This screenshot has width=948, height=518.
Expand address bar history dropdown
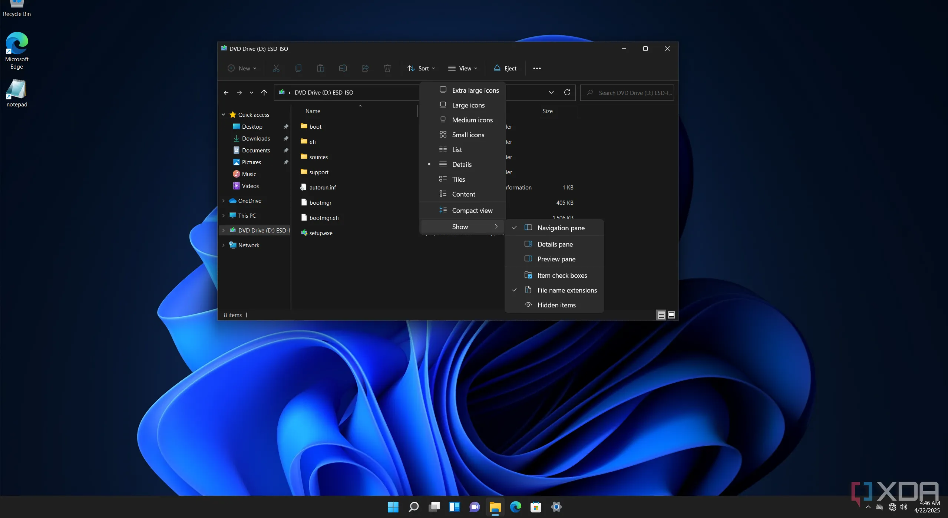(551, 92)
